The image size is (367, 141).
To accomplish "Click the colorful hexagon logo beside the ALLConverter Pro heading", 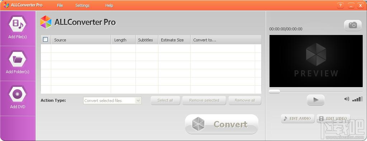I will 46,22.
